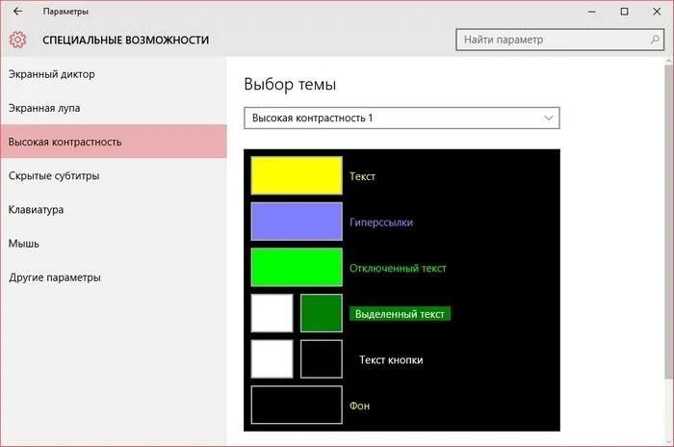
Task: Maximize the Параметры window
Action: point(624,12)
